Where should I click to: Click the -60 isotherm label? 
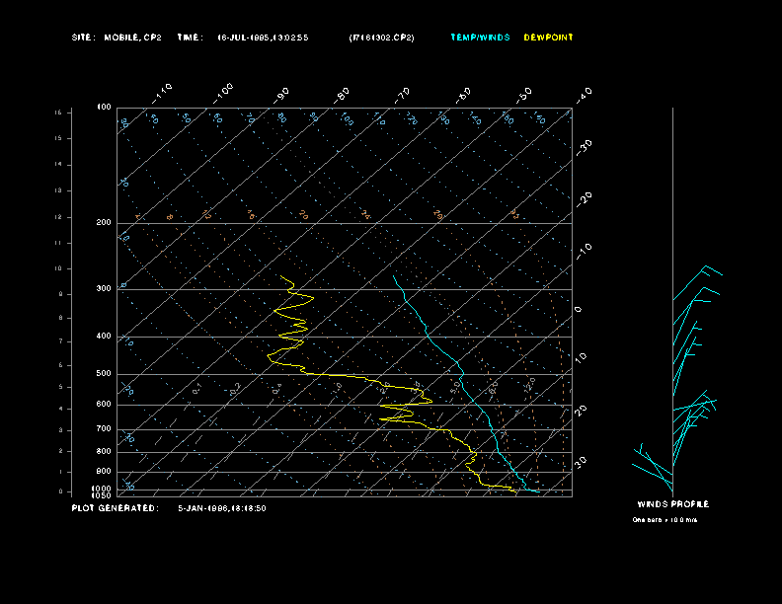(x=463, y=95)
